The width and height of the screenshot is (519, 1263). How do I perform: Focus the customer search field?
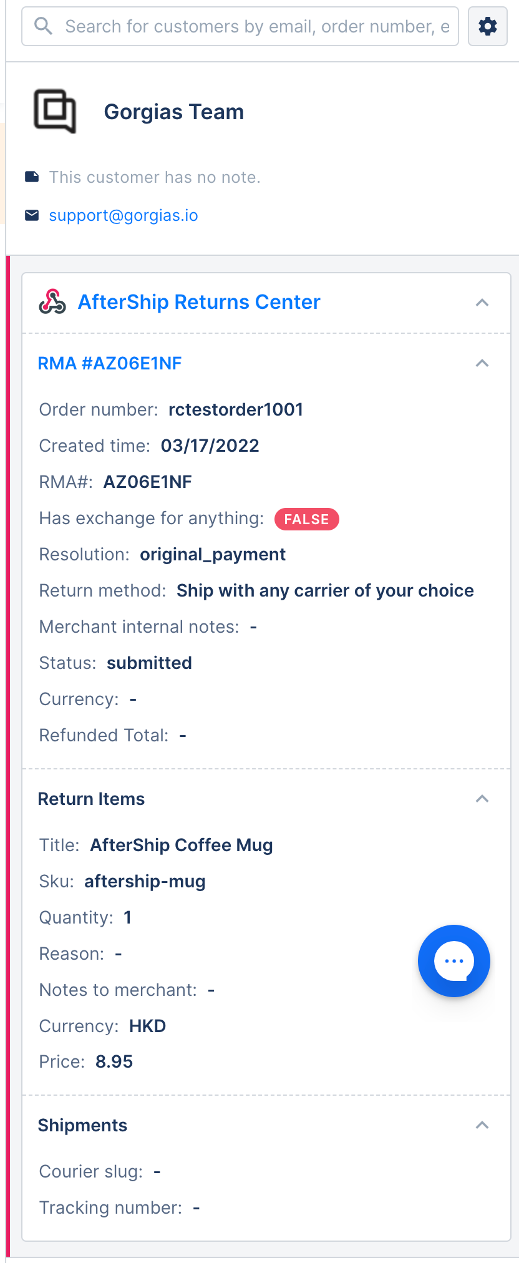(240, 26)
